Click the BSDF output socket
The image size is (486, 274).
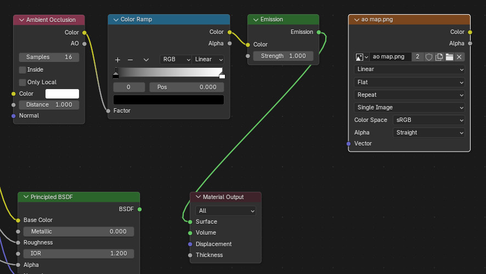tap(139, 209)
